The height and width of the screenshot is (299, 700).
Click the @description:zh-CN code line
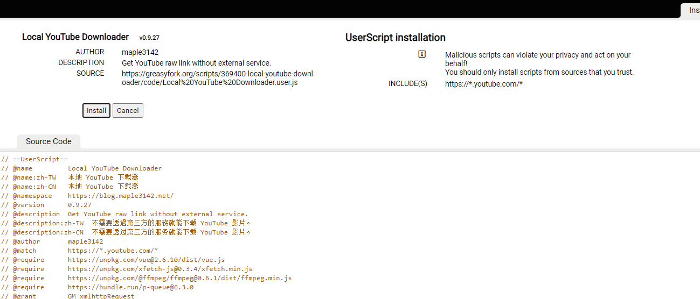(126, 232)
